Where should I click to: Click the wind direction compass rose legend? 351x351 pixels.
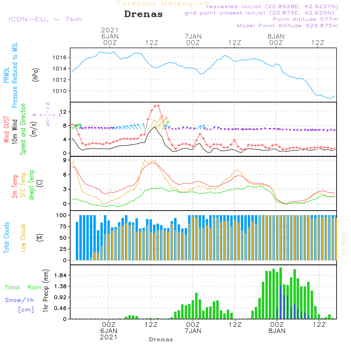(48, 115)
